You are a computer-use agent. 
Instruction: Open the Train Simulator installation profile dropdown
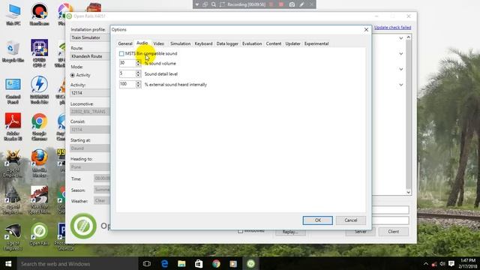(90, 37)
